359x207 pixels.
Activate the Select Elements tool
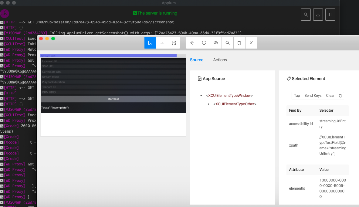click(150, 43)
